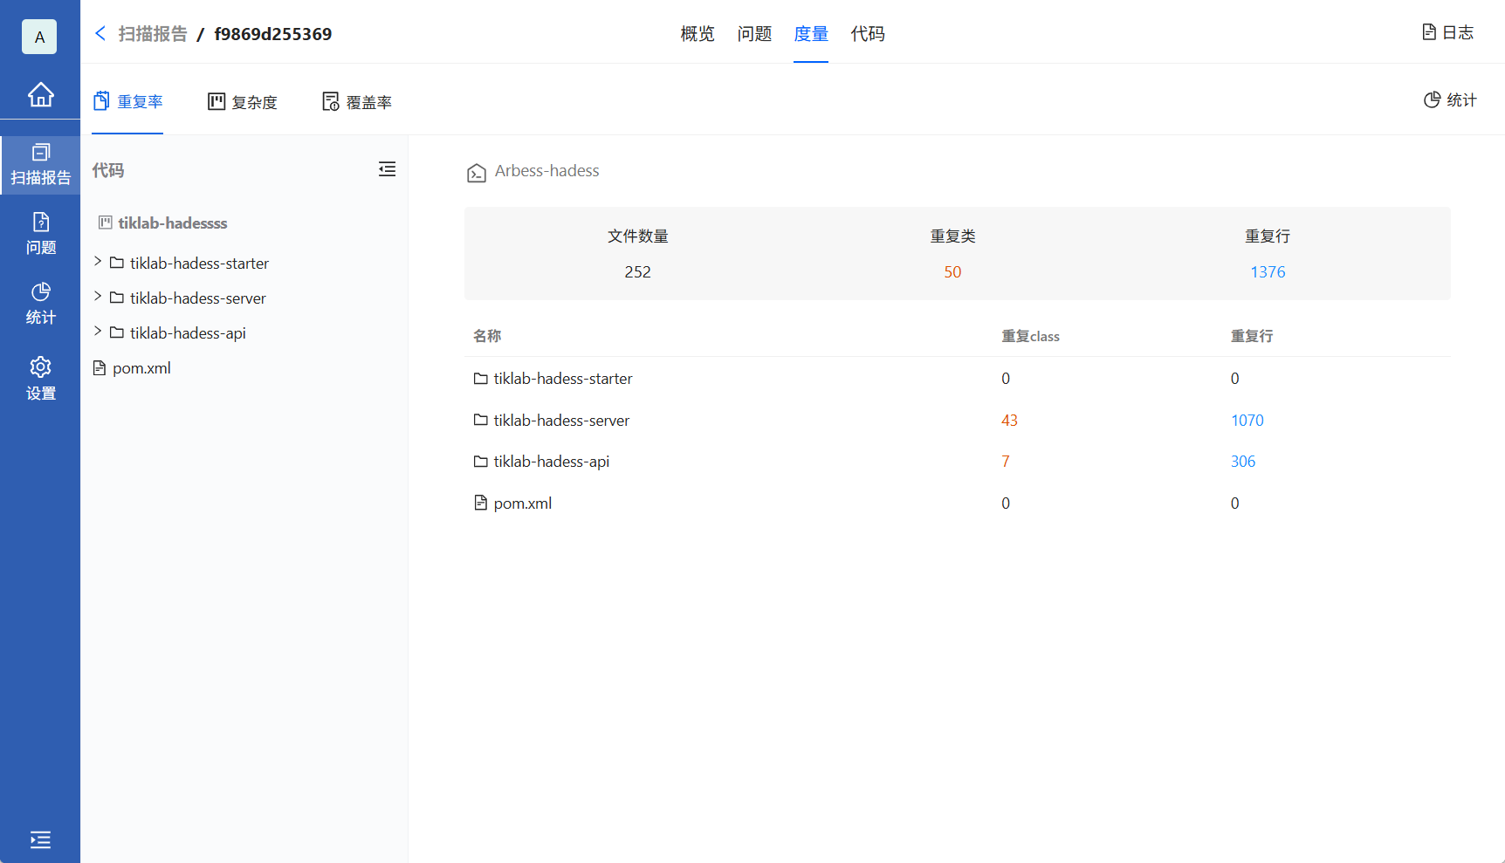Click the back arrow beside 扫描报告
The height and width of the screenshot is (863, 1505).
click(100, 33)
